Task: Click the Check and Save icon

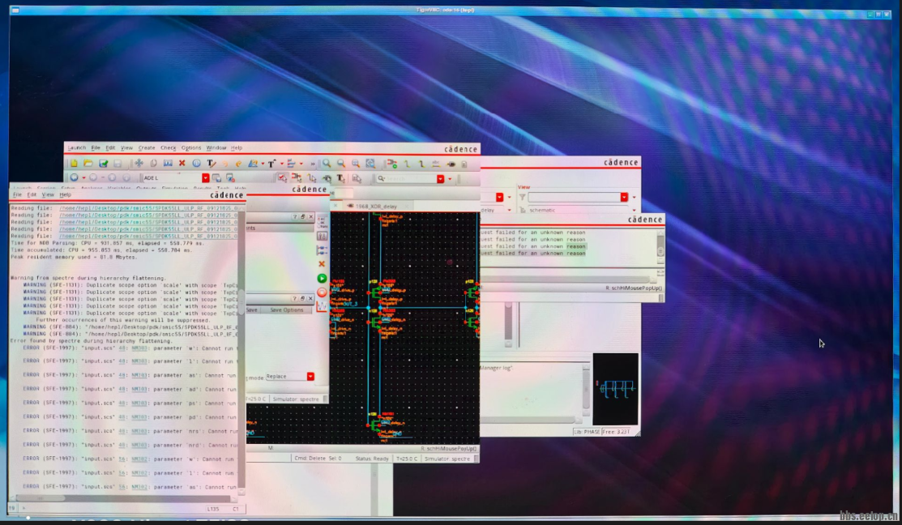Action: pyautogui.click(x=103, y=164)
